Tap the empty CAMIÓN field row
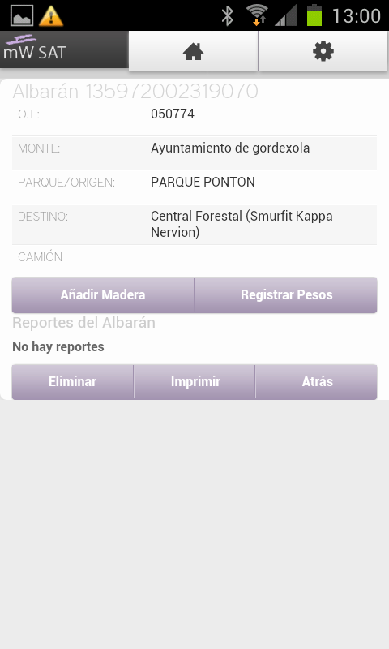 click(x=194, y=257)
